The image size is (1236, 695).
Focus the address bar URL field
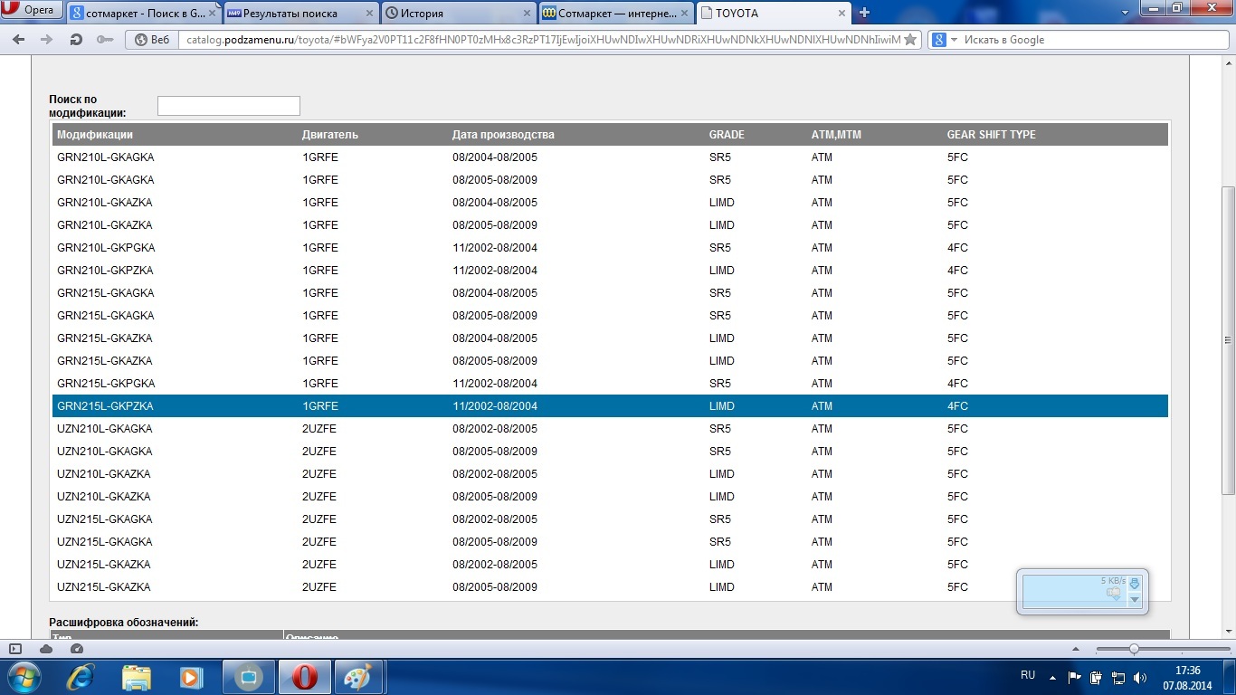coord(541,40)
